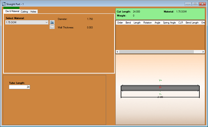
Task: Select the 1.75 DOM material combo box
Action: [27, 22]
